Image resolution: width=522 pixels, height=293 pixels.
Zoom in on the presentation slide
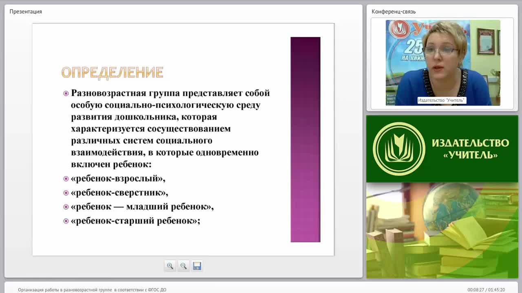(x=170, y=266)
